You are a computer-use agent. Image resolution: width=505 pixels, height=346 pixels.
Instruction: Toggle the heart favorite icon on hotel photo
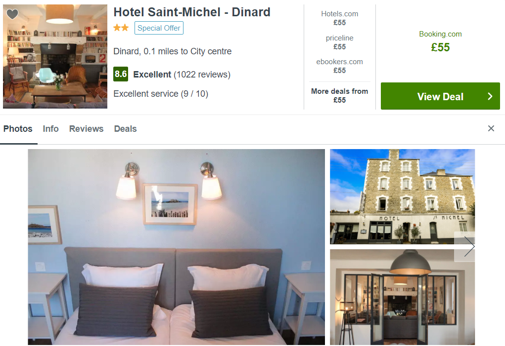12,14
